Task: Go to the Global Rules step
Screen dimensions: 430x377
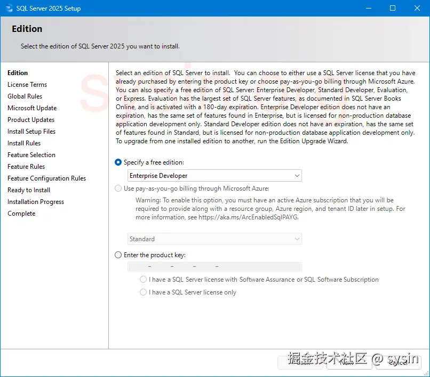Action: pyautogui.click(x=25, y=96)
